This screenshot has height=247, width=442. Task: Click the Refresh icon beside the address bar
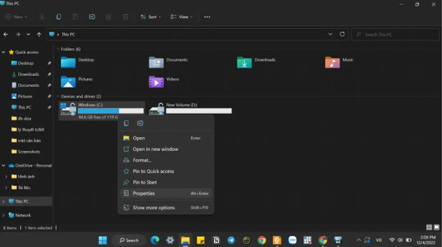click(342, 34)
